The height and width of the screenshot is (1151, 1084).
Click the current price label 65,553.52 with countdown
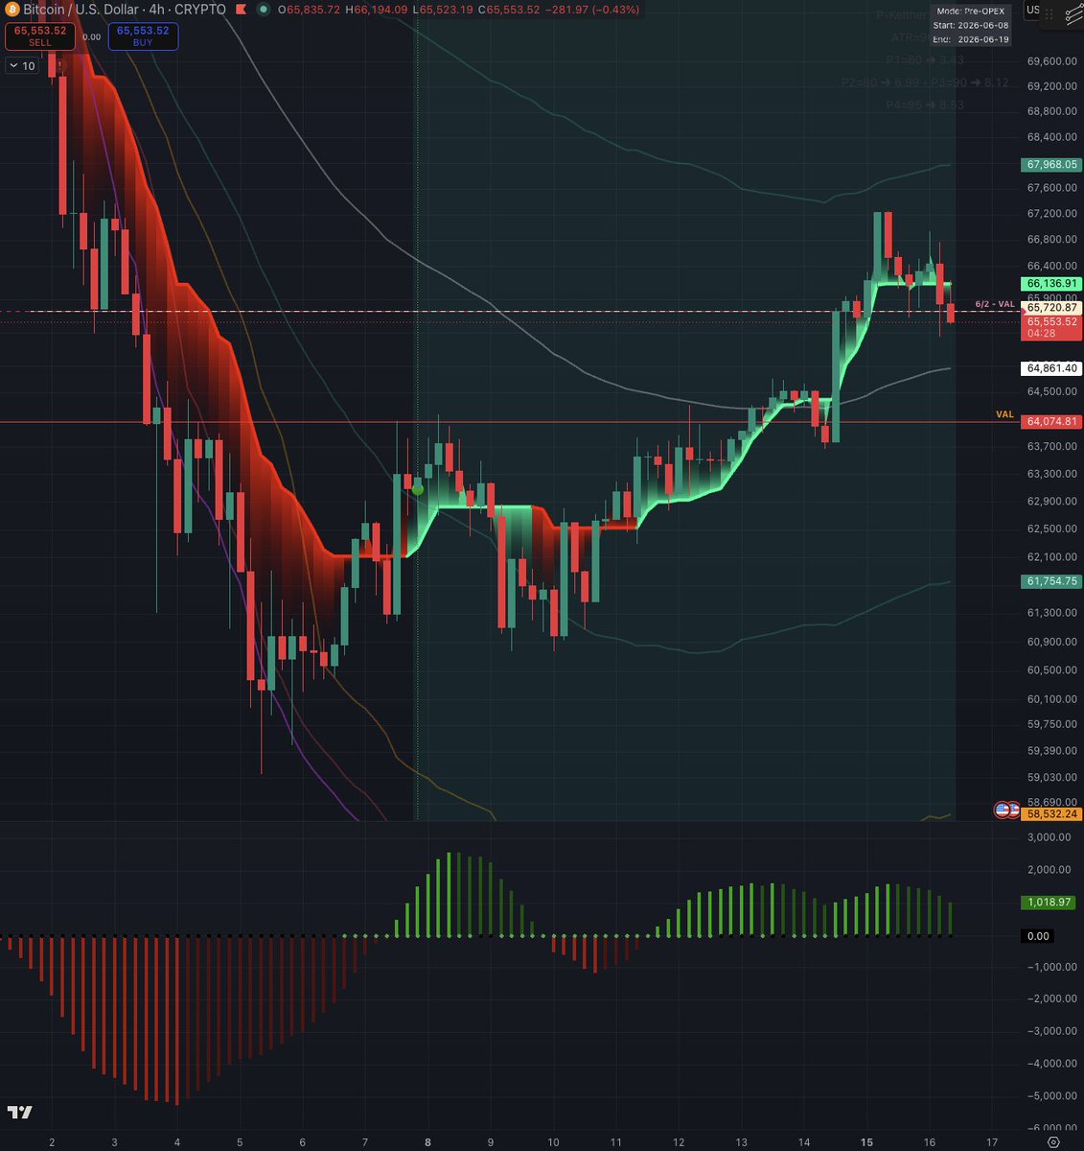[x=1051, y=327]
